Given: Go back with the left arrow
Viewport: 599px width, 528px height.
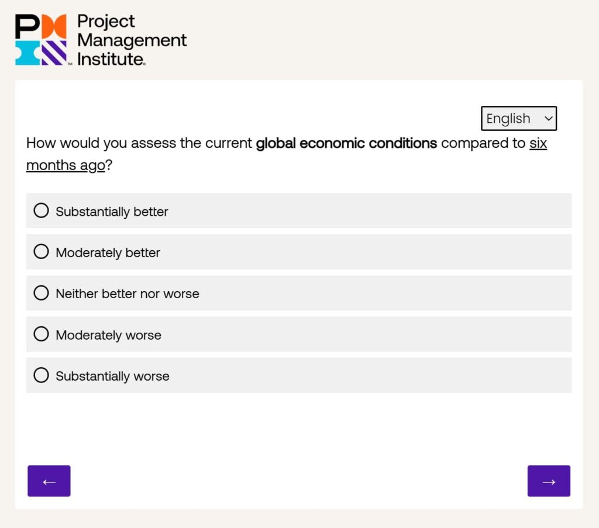Looking at the screenshot, I should point(49,481).
